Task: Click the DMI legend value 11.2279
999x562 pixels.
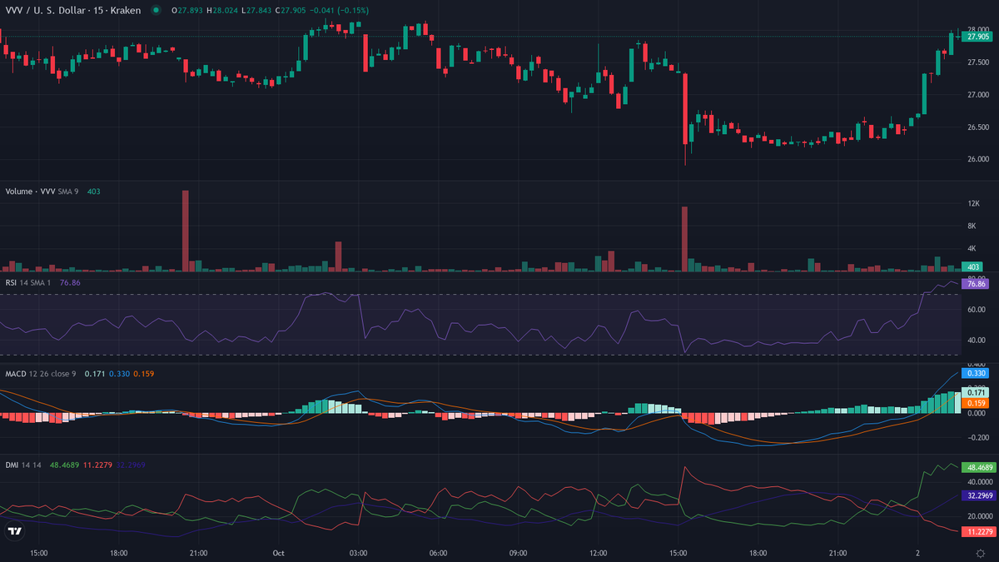Action: coord(99,465)
